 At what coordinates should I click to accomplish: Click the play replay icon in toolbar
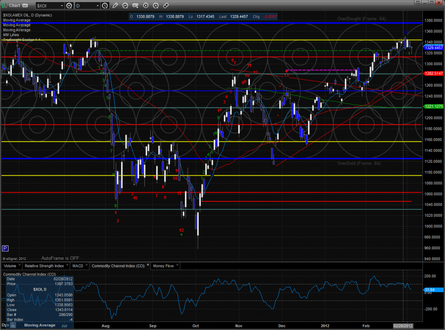145,6
